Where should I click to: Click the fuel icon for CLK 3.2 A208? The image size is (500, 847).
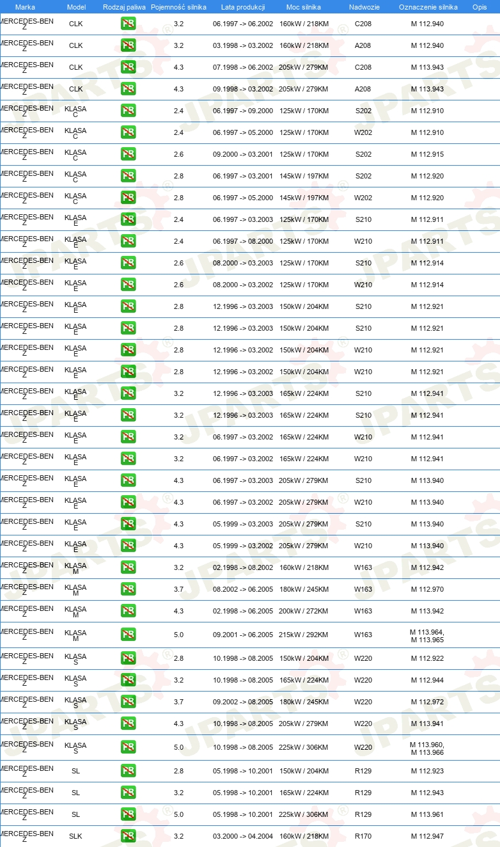coord(129,45)
